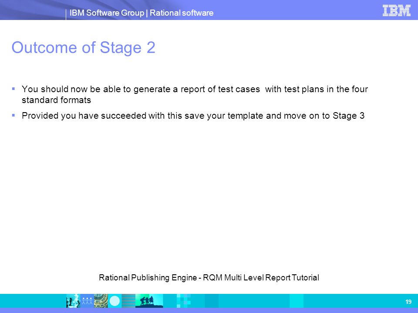Image resolution: width=418 pixels, height=313 pixels.
Task: Click the bullet starting 'You should now be able'
Action: [x=195, y=94]
